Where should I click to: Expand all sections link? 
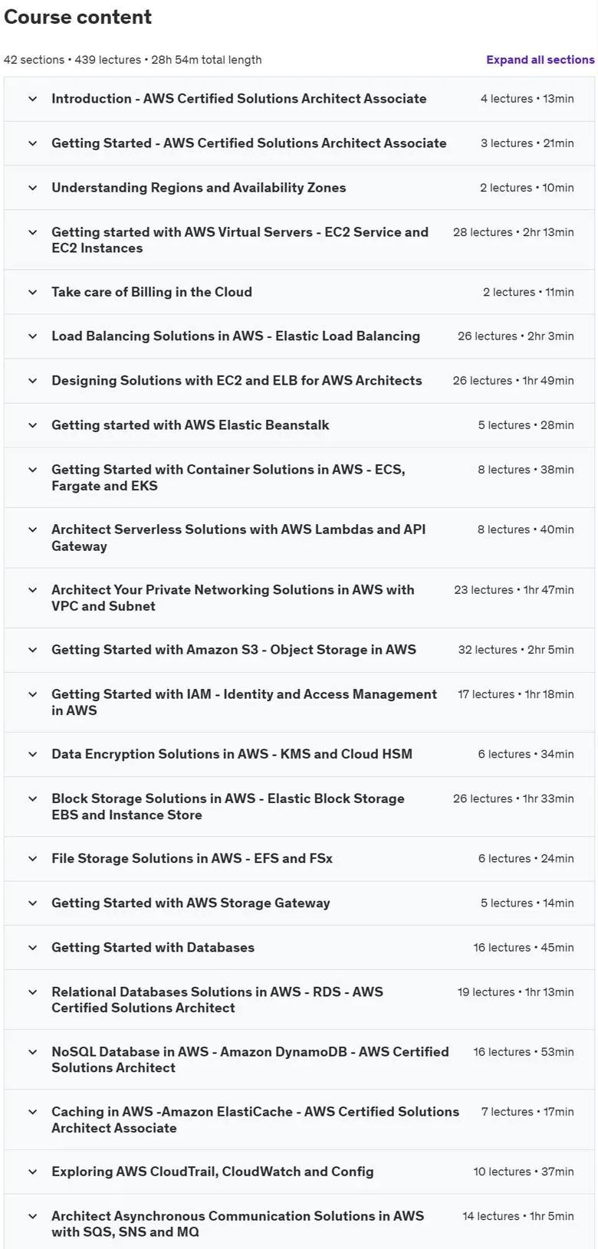point(540,60)
